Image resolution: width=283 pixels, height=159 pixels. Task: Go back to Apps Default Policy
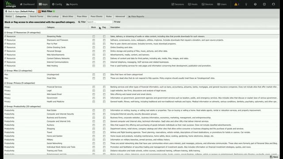(20, 11)
